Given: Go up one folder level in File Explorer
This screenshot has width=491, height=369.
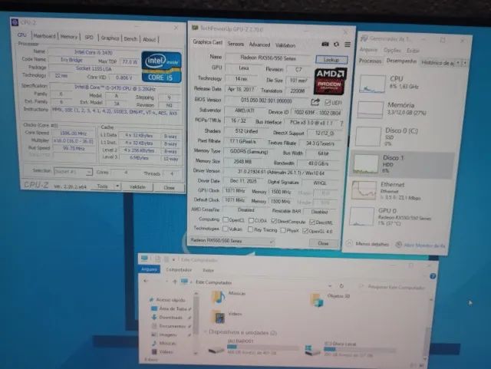Looking at the screenshot, I should 175,282.
